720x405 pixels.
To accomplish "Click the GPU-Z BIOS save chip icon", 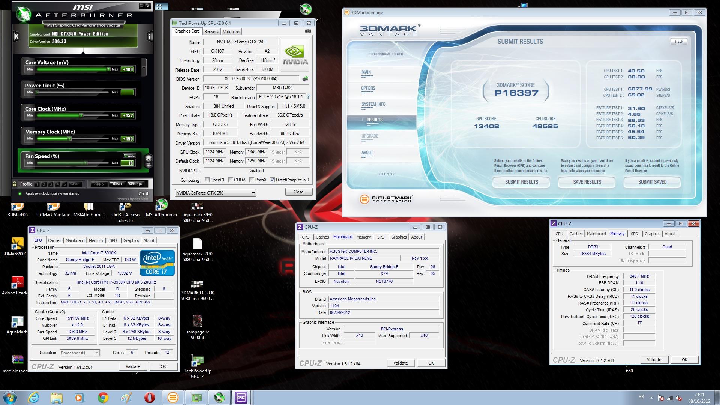I will click(305, 79).
